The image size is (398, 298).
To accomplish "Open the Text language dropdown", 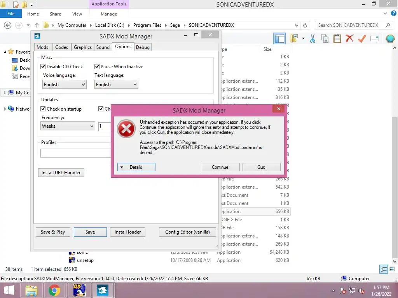I will pos(116,84).
